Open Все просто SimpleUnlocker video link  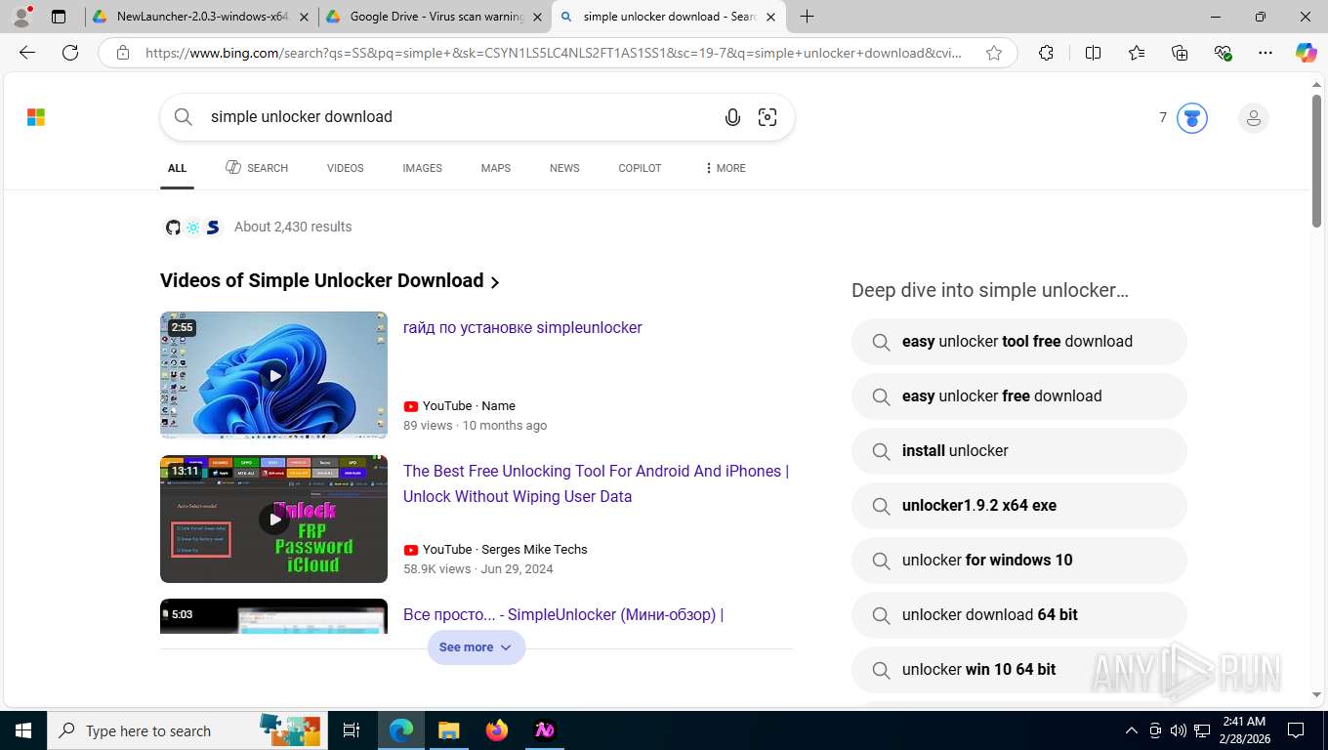[x=563, y=615]
